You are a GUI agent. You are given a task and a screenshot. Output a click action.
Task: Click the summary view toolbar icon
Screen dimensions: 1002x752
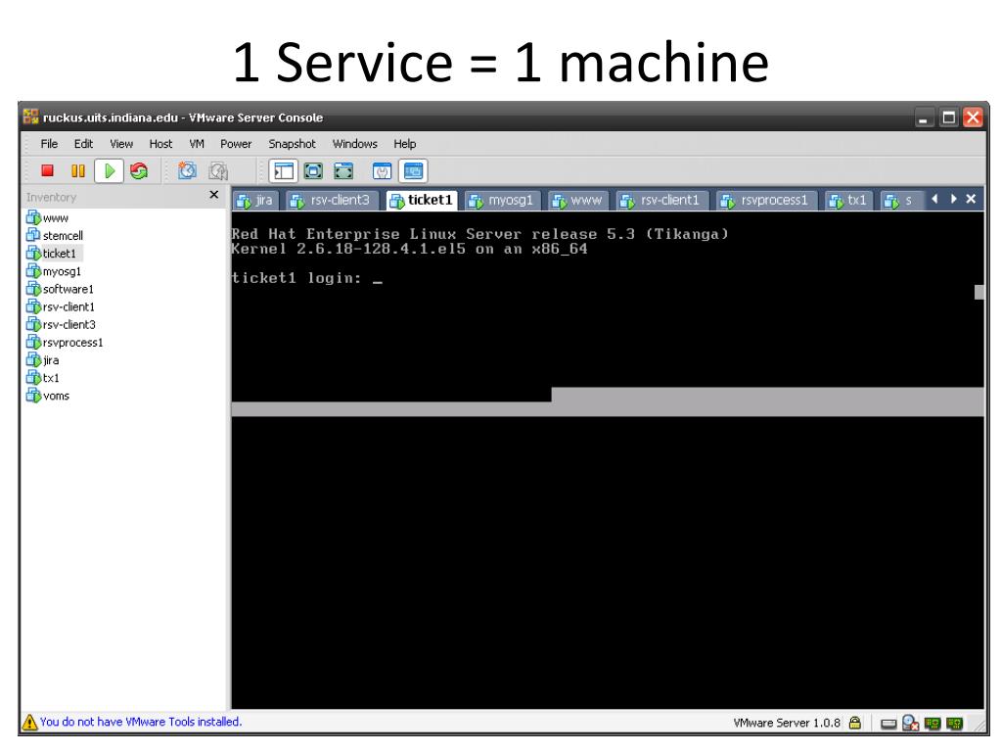[x=382, y=170]
